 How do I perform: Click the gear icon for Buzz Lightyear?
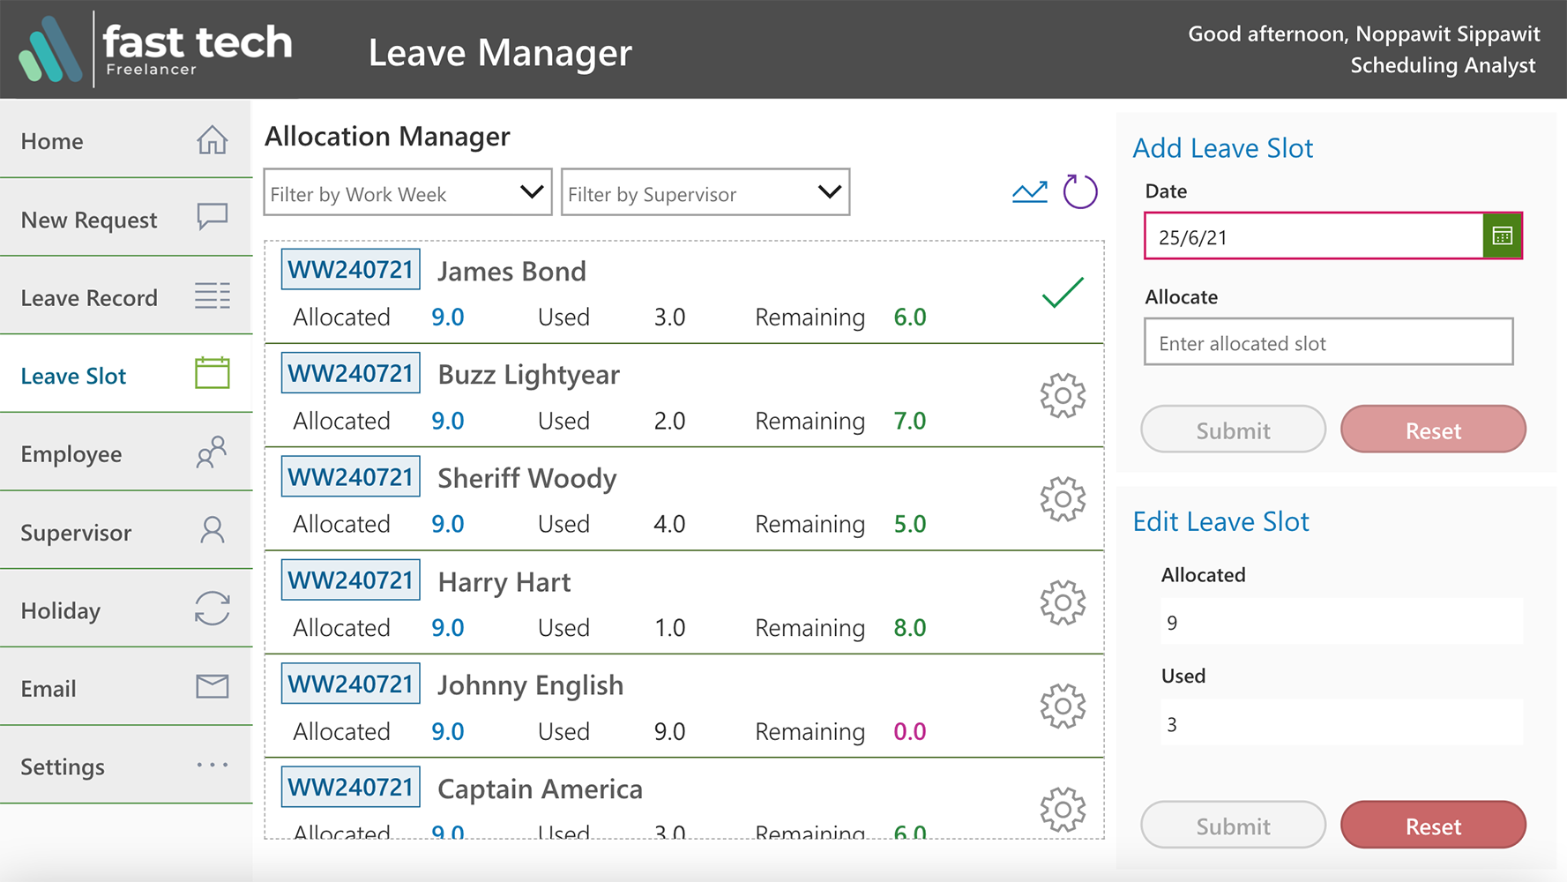[x=1062, y=396]
